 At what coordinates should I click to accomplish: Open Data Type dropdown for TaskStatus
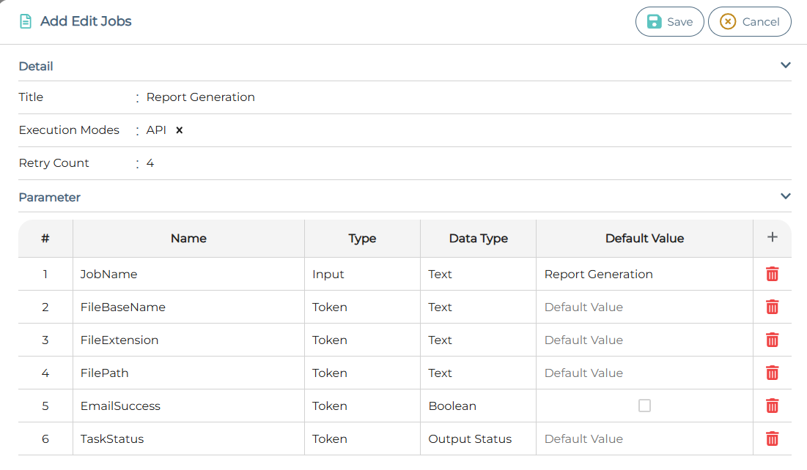coord(478,439)
